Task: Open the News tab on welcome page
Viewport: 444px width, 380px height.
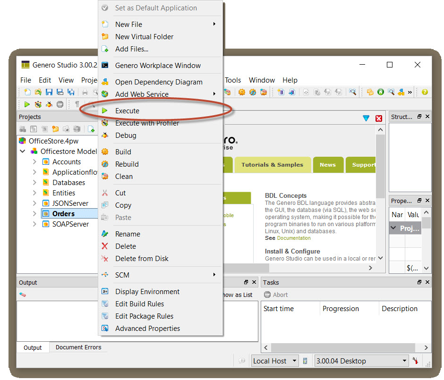Action: pyautogui.click(x=328, y=165)
